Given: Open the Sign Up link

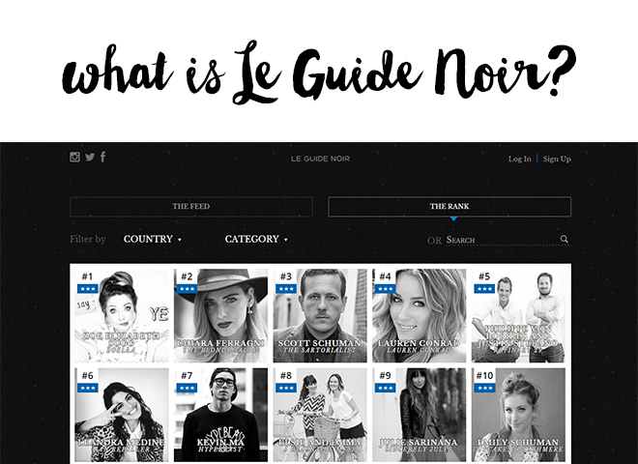Looking at the screenshot, I should (557, 159).
